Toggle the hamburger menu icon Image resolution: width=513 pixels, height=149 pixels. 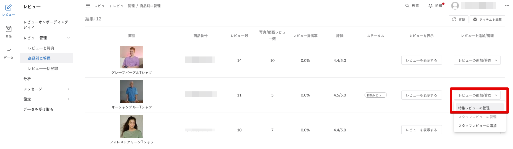[x=88, y=6]
